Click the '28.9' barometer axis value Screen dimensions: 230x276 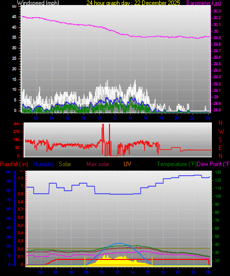click(217, 103)
